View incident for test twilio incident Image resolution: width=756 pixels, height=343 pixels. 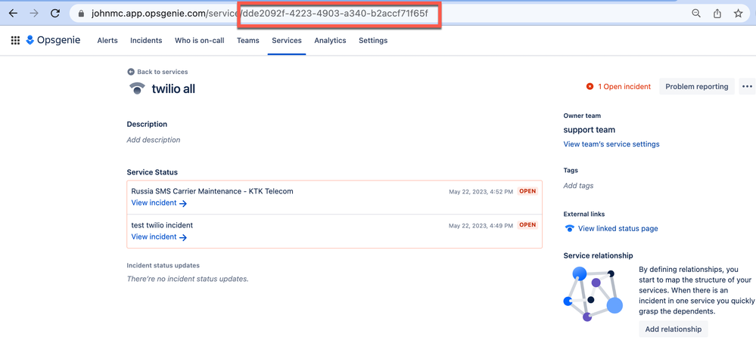(154, 236)
